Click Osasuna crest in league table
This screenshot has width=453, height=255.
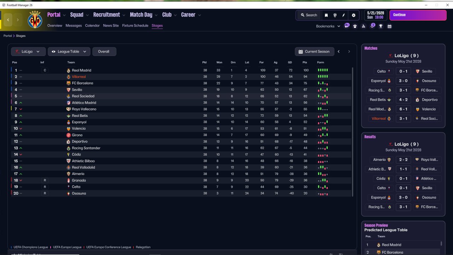69,193
